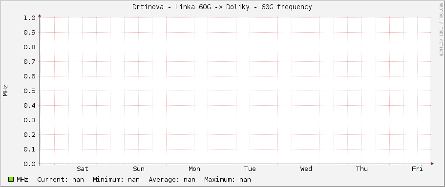Screen dimensions: 445x187
Task: Click the 'MHz' legend label next to swatch
Action: 22,179
